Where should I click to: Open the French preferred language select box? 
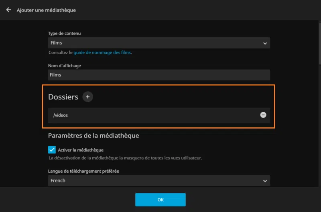[x=156, y=181]
